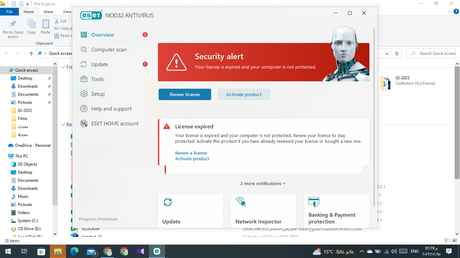Open Microsoft Store from the taskbar

41,251
